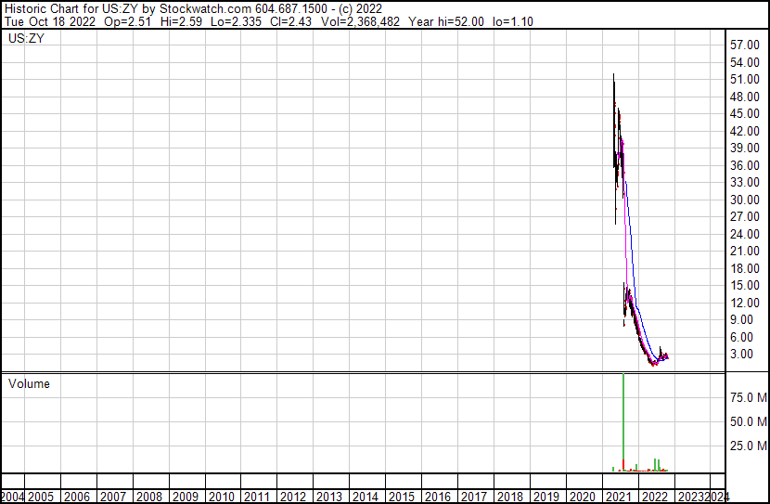Click the US:ZY symbol label in chart
Viewport: 770px width, 504px height.
click(x=28, y=39)
